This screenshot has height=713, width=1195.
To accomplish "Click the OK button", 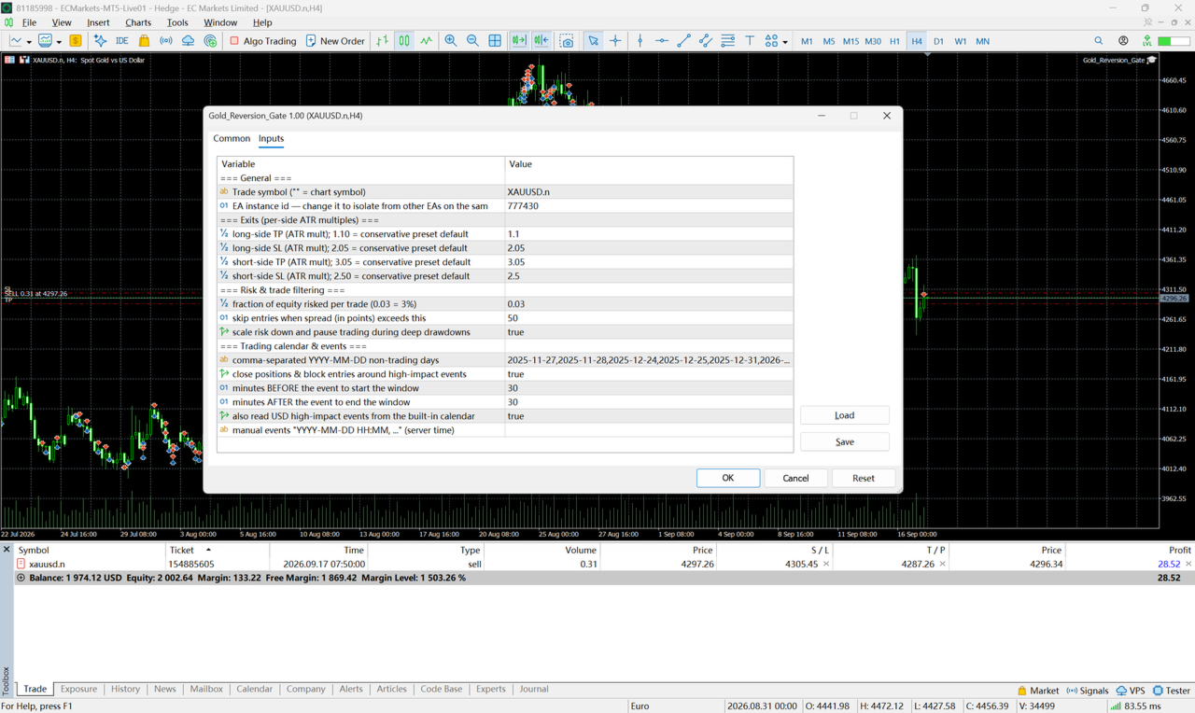I will [728, 478].
